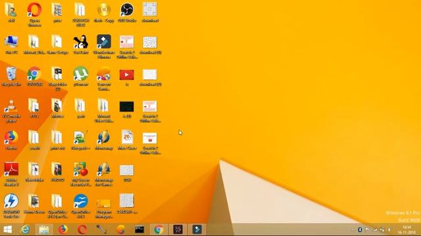Open the Recycle Bin
The height and width of the screenshot is (236, 421).
(11, 73)
